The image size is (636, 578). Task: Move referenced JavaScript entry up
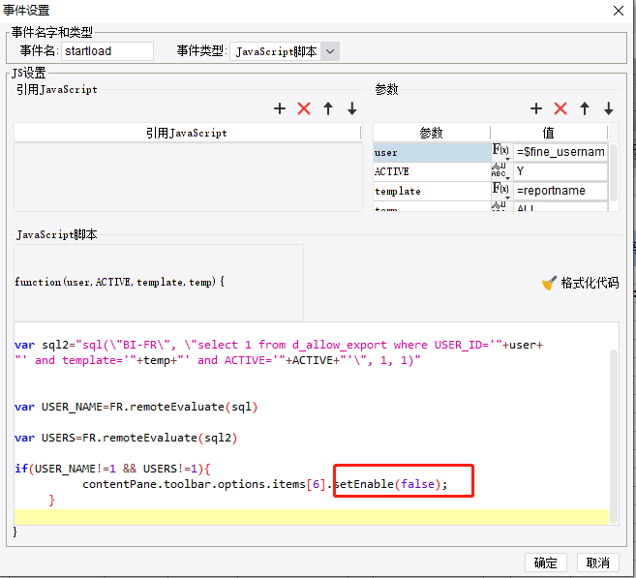click(328, 108)
